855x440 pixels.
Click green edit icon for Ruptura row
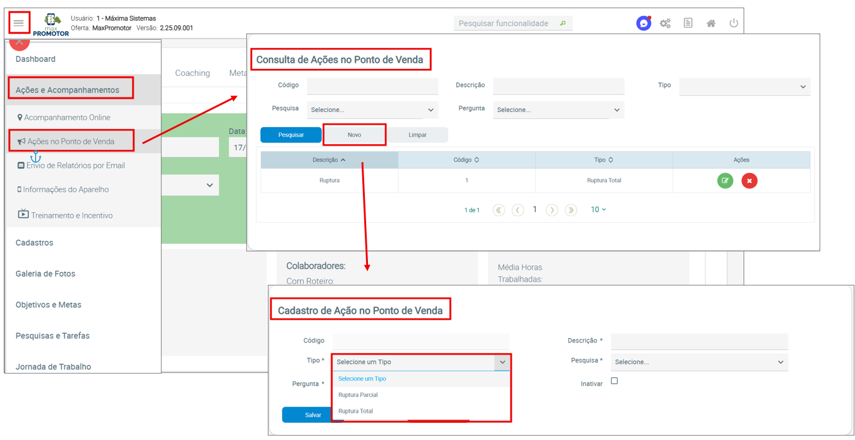click(x=725, y=181)
